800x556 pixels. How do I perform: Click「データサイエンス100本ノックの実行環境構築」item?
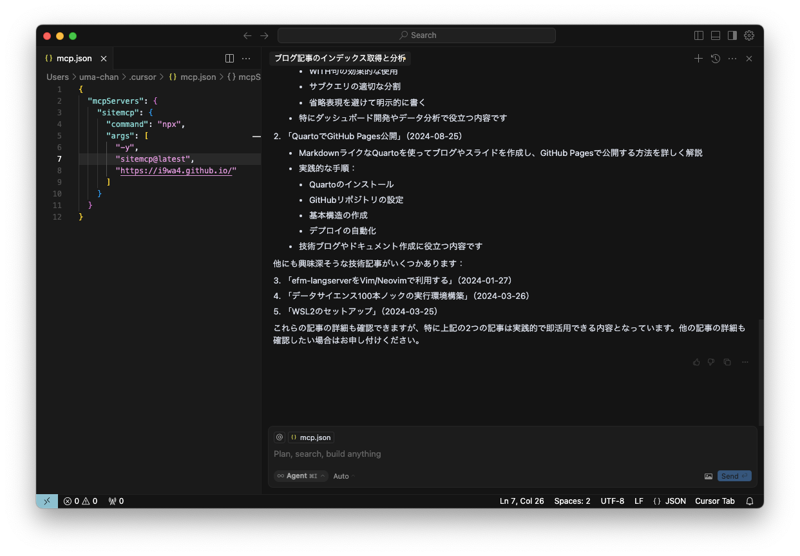408,296
